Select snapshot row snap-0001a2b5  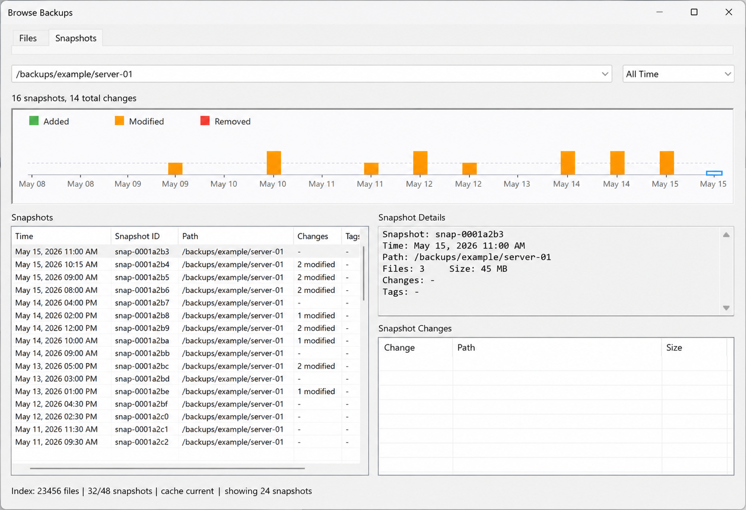point(186,277)
